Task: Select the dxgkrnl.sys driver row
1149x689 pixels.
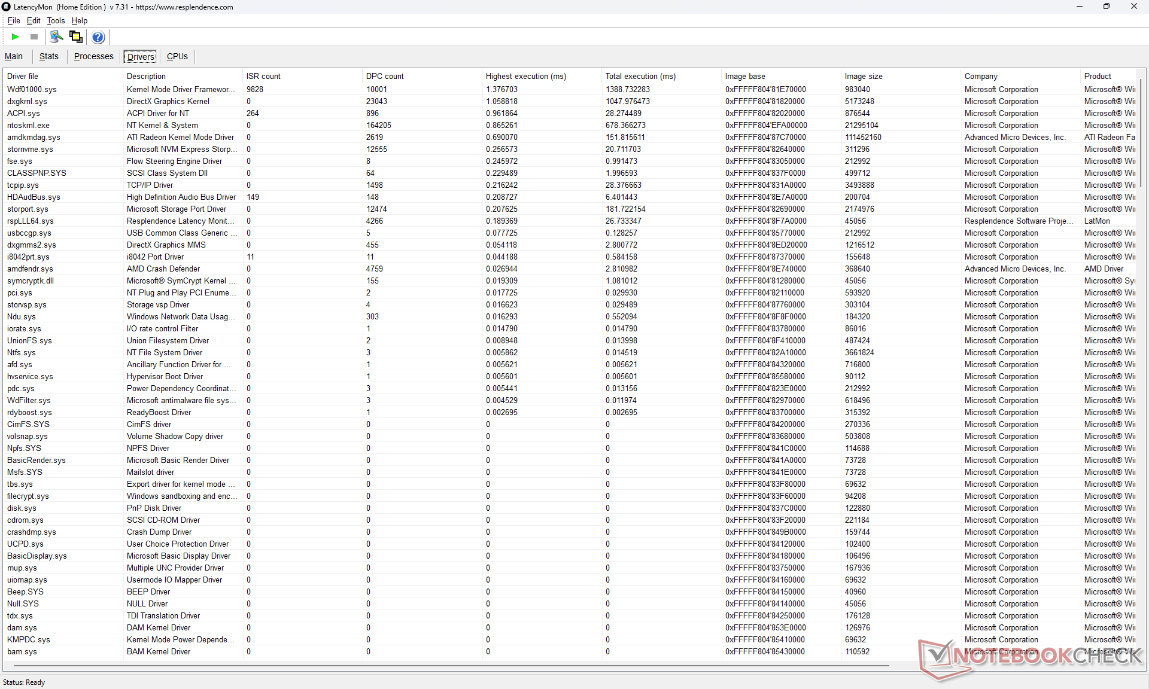Action: pyautogui.click(x=27, y=101)
